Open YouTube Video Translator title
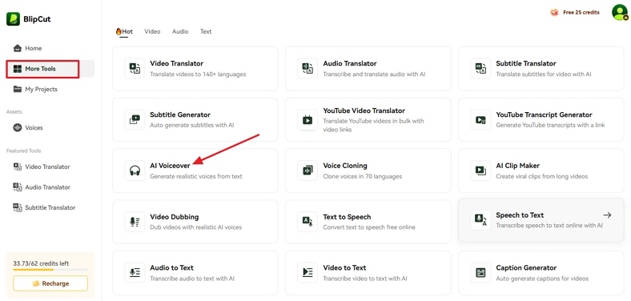Viewport: 631px width, 301px height. point(364,110)
